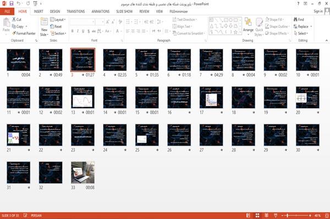Click Sign in link

point(318,12)
